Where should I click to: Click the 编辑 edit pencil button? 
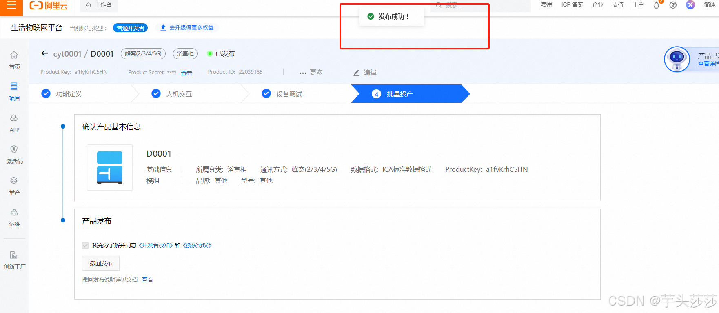(x=365, y=72)
